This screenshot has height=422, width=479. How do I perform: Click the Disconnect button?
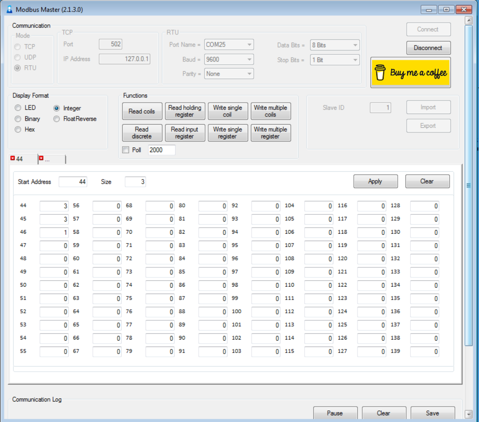[x=428, y=48]
